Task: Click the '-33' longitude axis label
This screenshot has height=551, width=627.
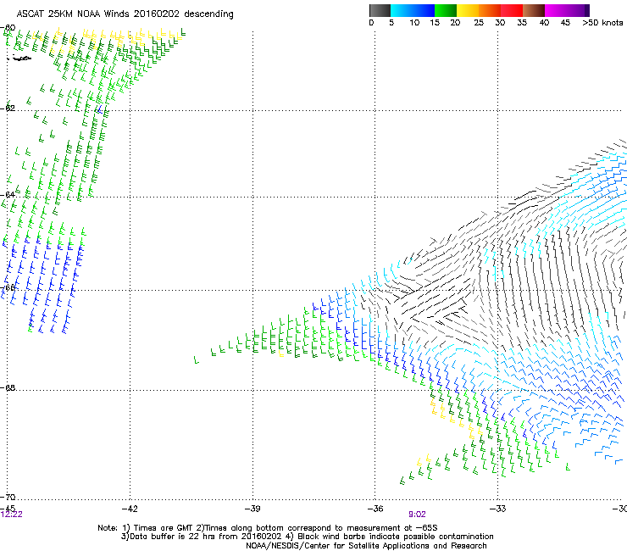Action: coord(498,509)
